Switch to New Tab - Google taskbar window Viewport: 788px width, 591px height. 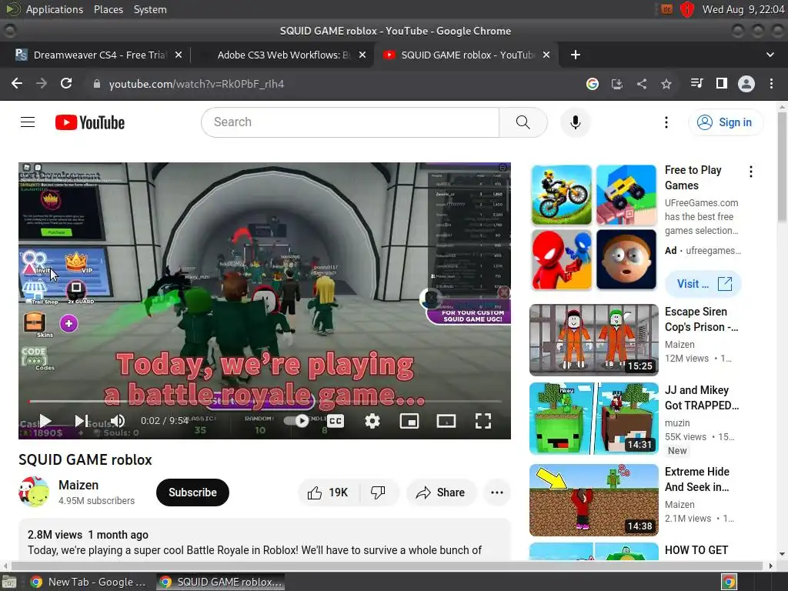pyautogui.click(x=88, y=582)
